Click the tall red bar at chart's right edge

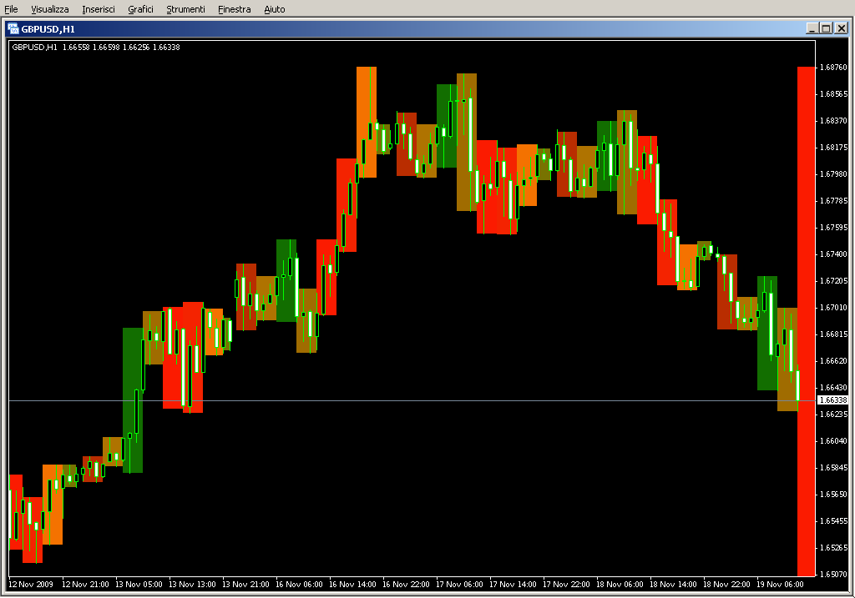tap(806, 321)
